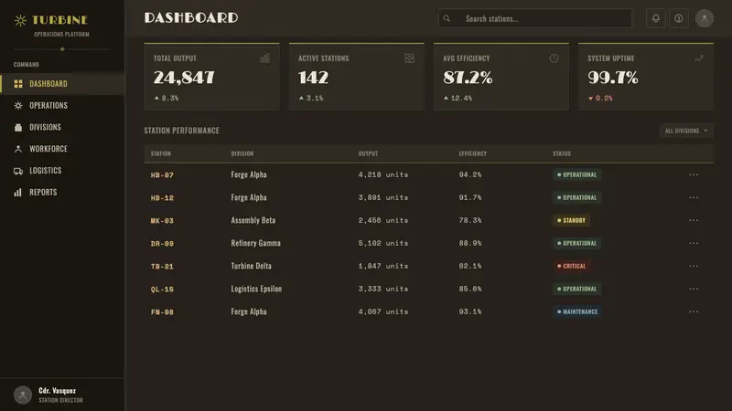Click the Standby status badge for MK-03
This screenshot has width=732, height=411.
[x=571, y=220]
